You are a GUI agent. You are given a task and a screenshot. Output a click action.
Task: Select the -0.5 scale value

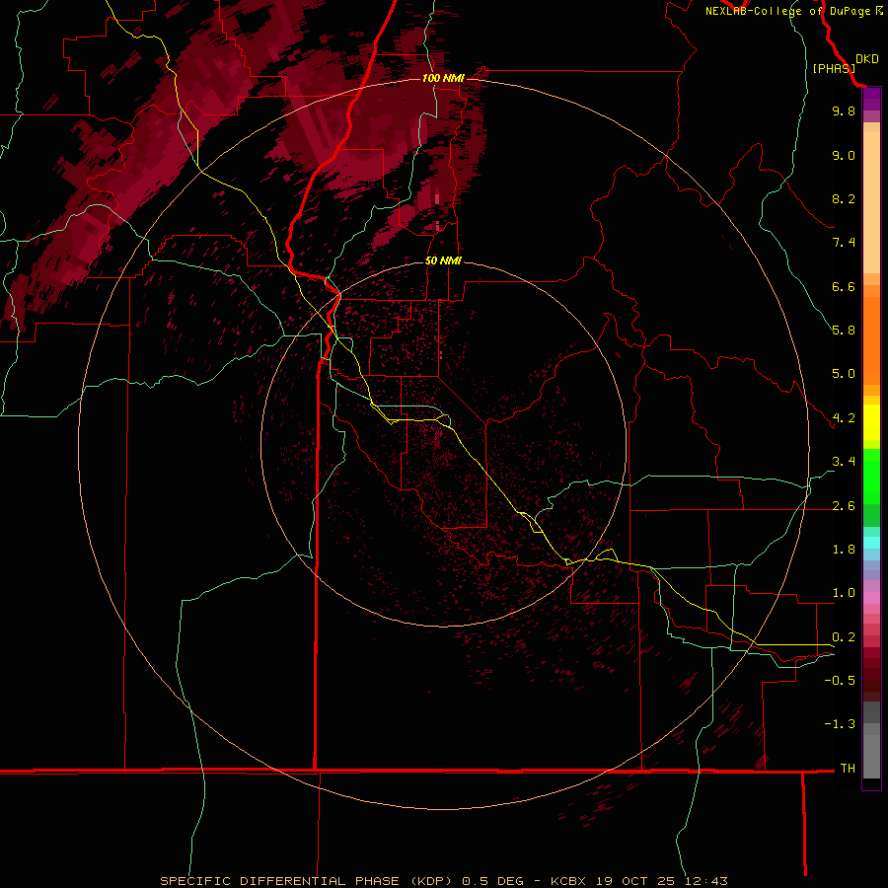tap(840, 681)
